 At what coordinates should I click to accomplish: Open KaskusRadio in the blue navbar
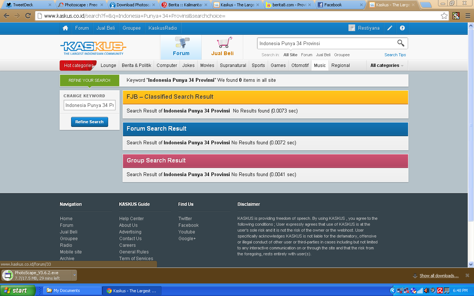(163, 28)
